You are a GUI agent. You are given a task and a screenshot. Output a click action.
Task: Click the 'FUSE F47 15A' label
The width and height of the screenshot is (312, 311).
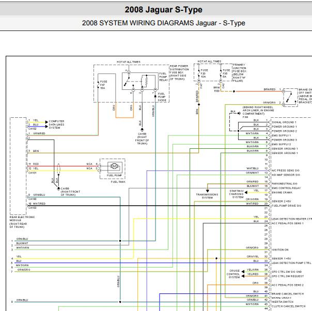pos(103,85)
